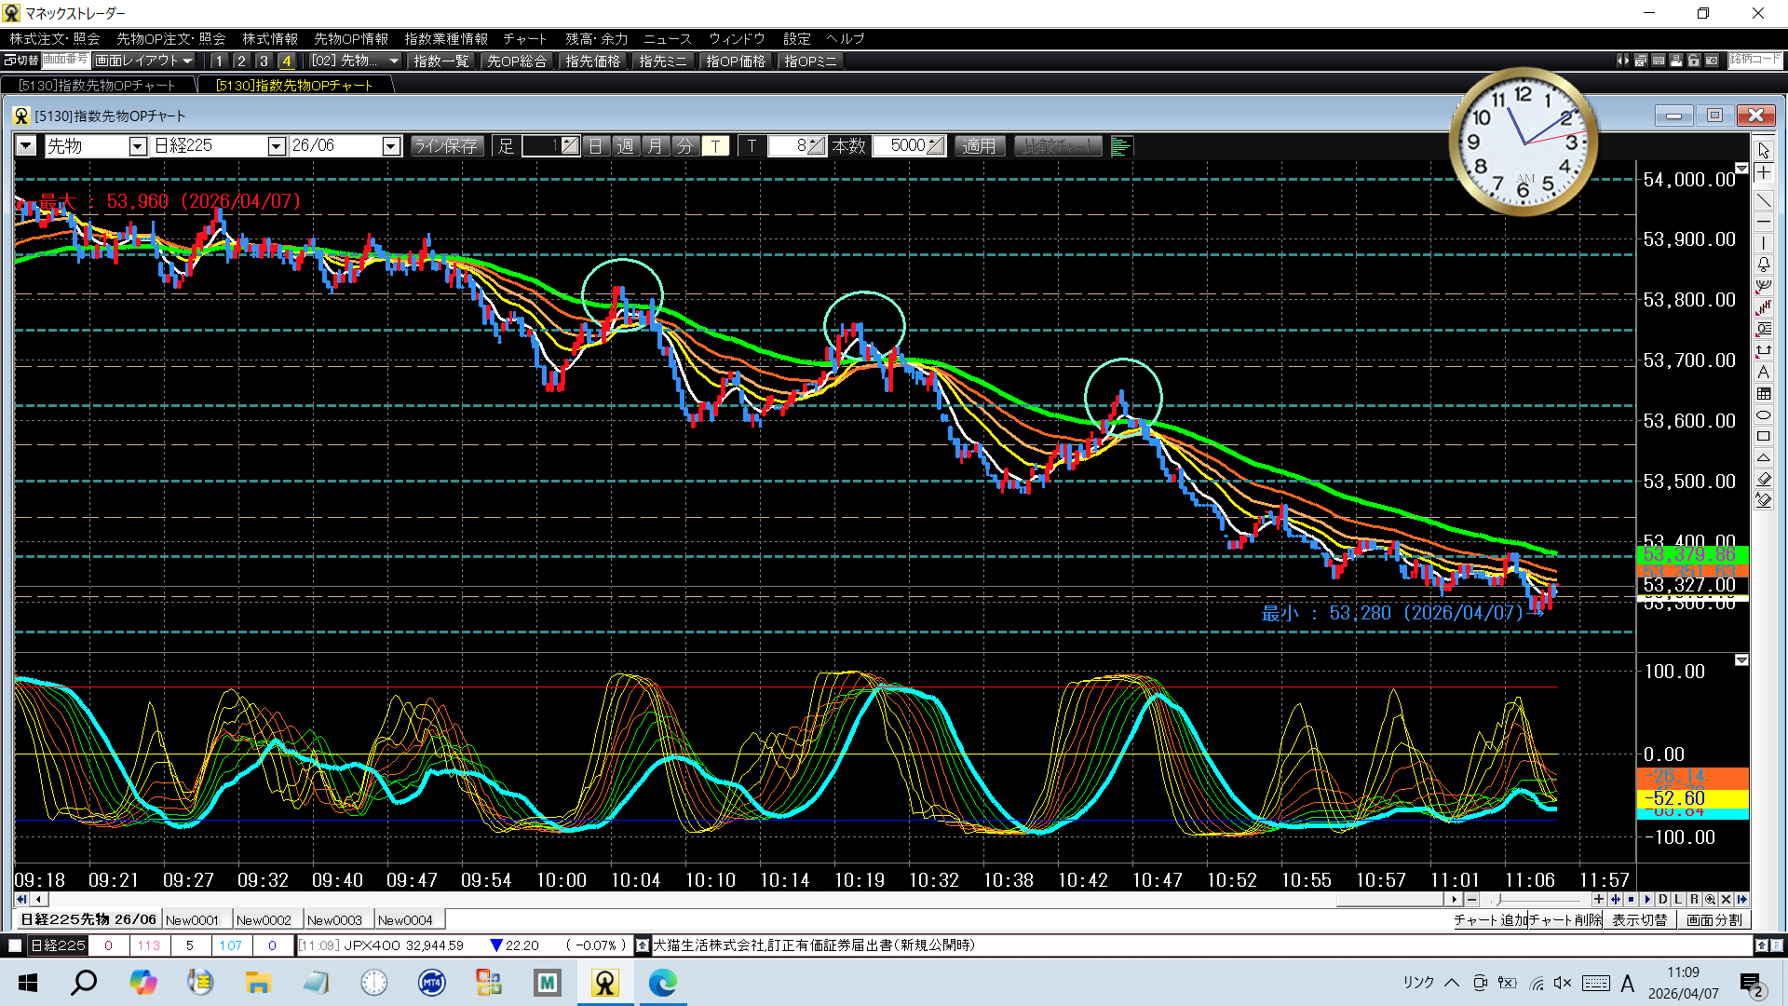Viewport: 1788px width, 1006px height.
Task: Toggle the 日 daily timeframe button
Action: pyautogui.click(x=596, y=146)
